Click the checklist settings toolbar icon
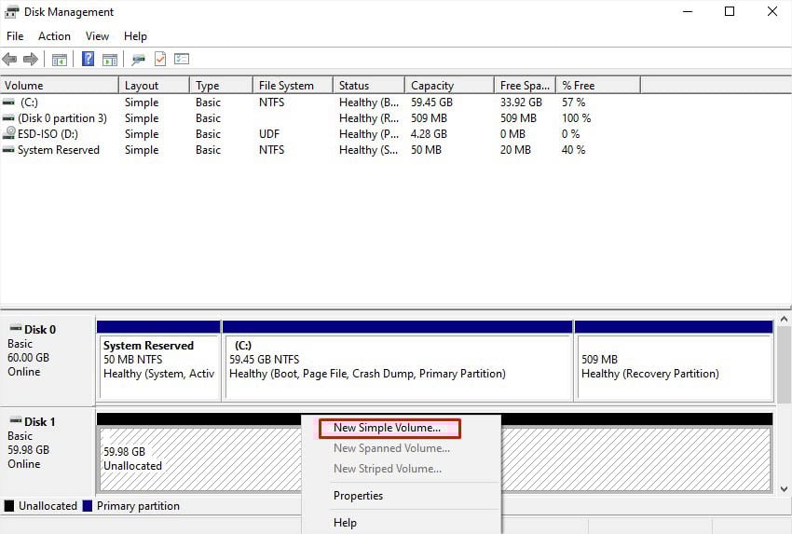 click(x=181, y=60)
